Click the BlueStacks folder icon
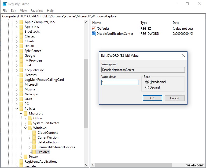 (x=21, y=32)
